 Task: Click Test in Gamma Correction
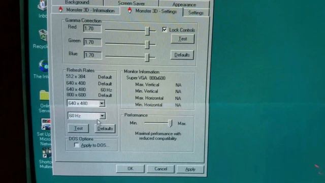(183, 39)
